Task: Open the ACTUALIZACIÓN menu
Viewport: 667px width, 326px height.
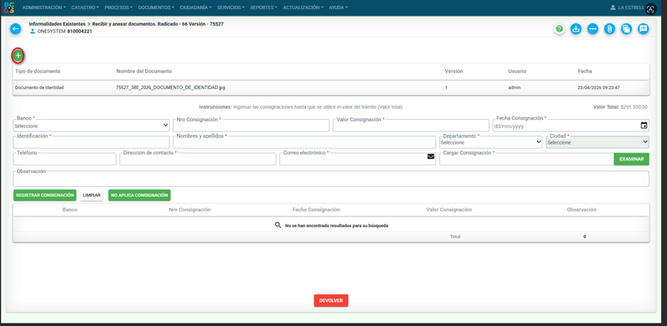Action: [x=303, y=7]
